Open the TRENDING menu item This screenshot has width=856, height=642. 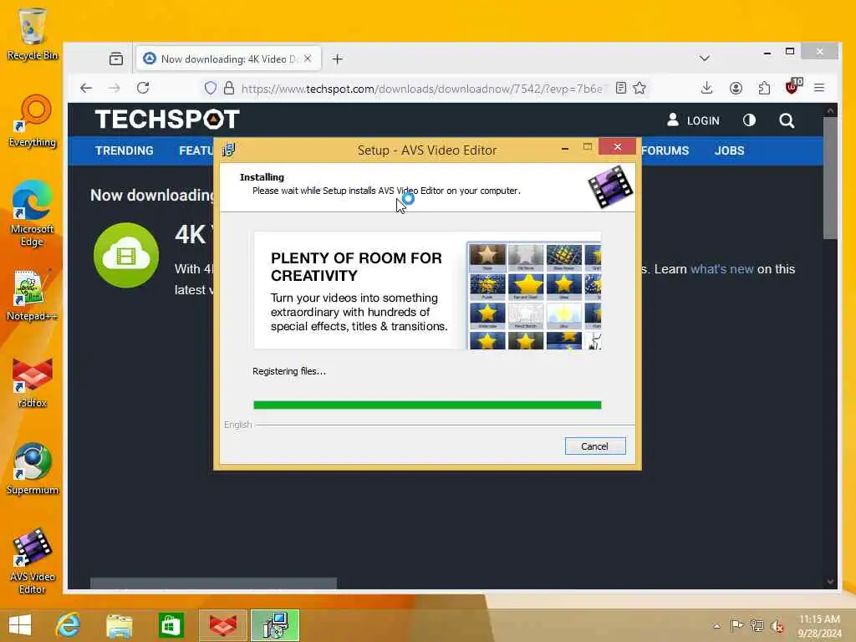click(125, 150)
